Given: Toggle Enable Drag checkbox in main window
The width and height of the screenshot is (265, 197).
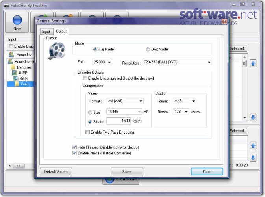Looking at the screenshot, I should pyautogui.click(x=11, y=46).
